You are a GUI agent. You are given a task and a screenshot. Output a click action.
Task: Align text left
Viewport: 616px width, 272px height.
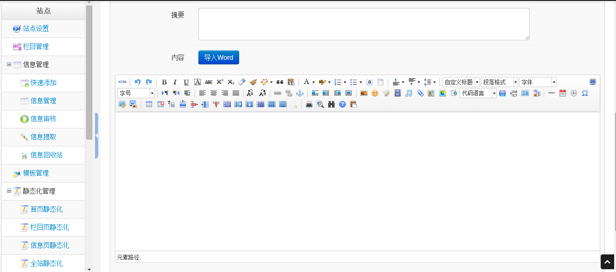202,93
